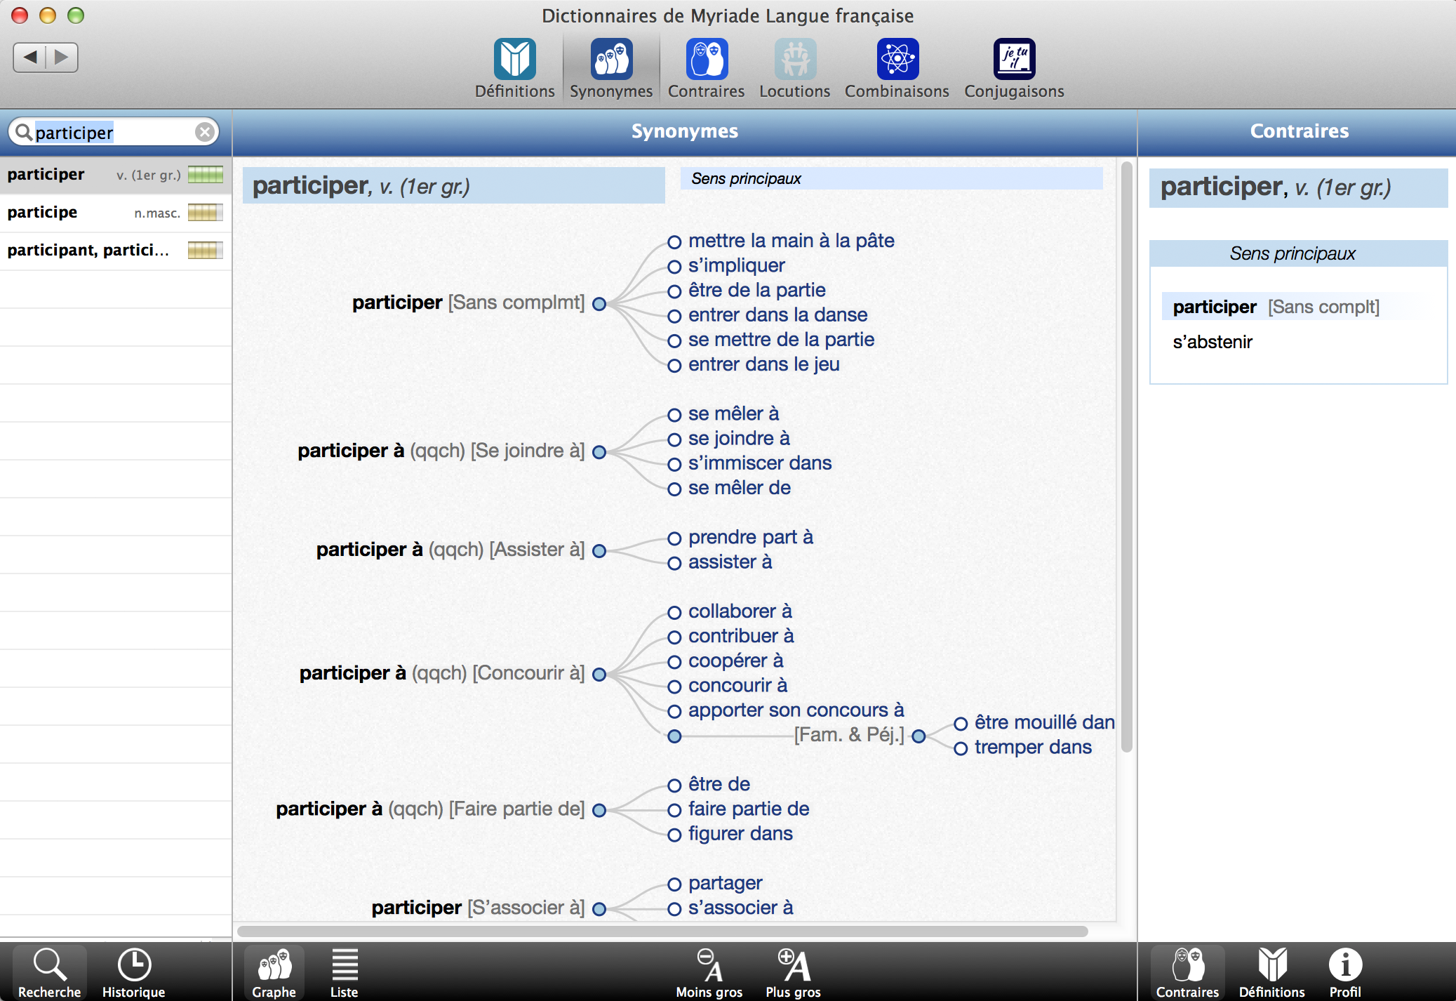Click synonym "se mêler à"

[x=734, y=413]
